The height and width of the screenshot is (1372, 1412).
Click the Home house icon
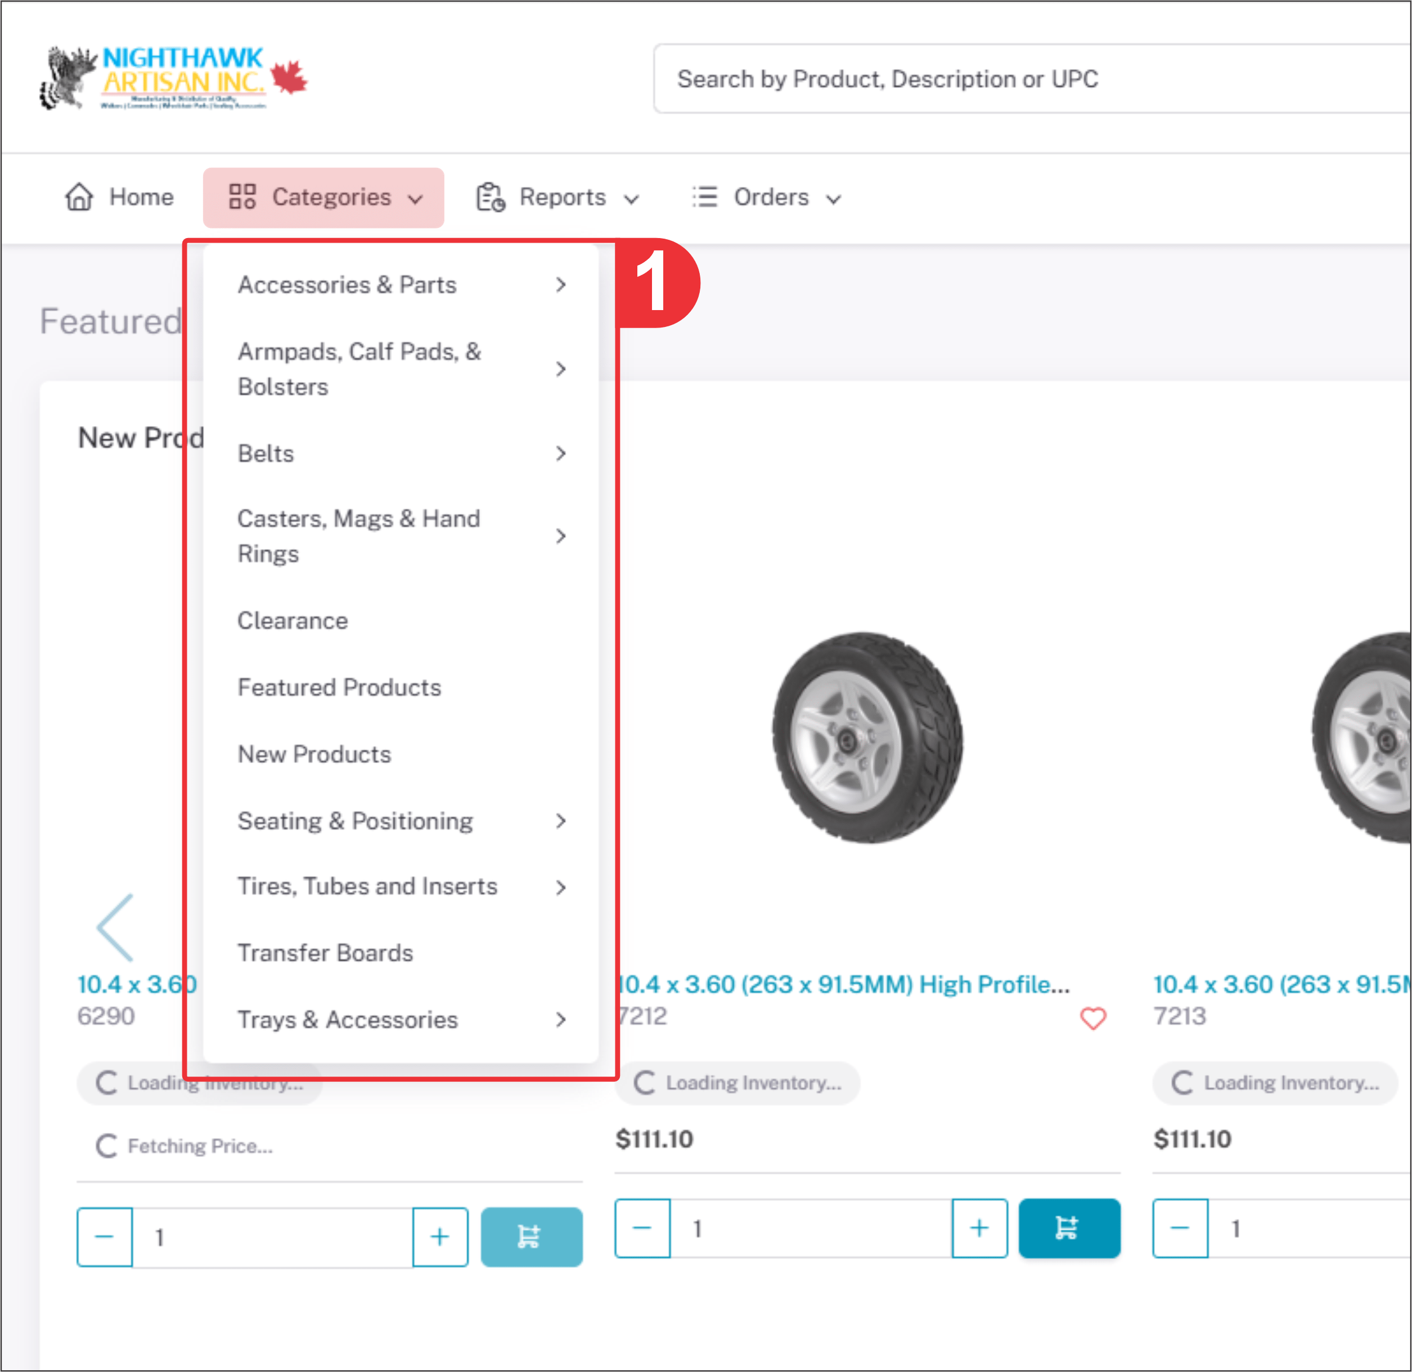click(x=79, y=197)
